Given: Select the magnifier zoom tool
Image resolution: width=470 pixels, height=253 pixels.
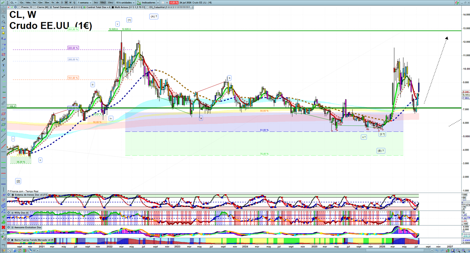Looking at the screenshot, I should coord(4,16).
